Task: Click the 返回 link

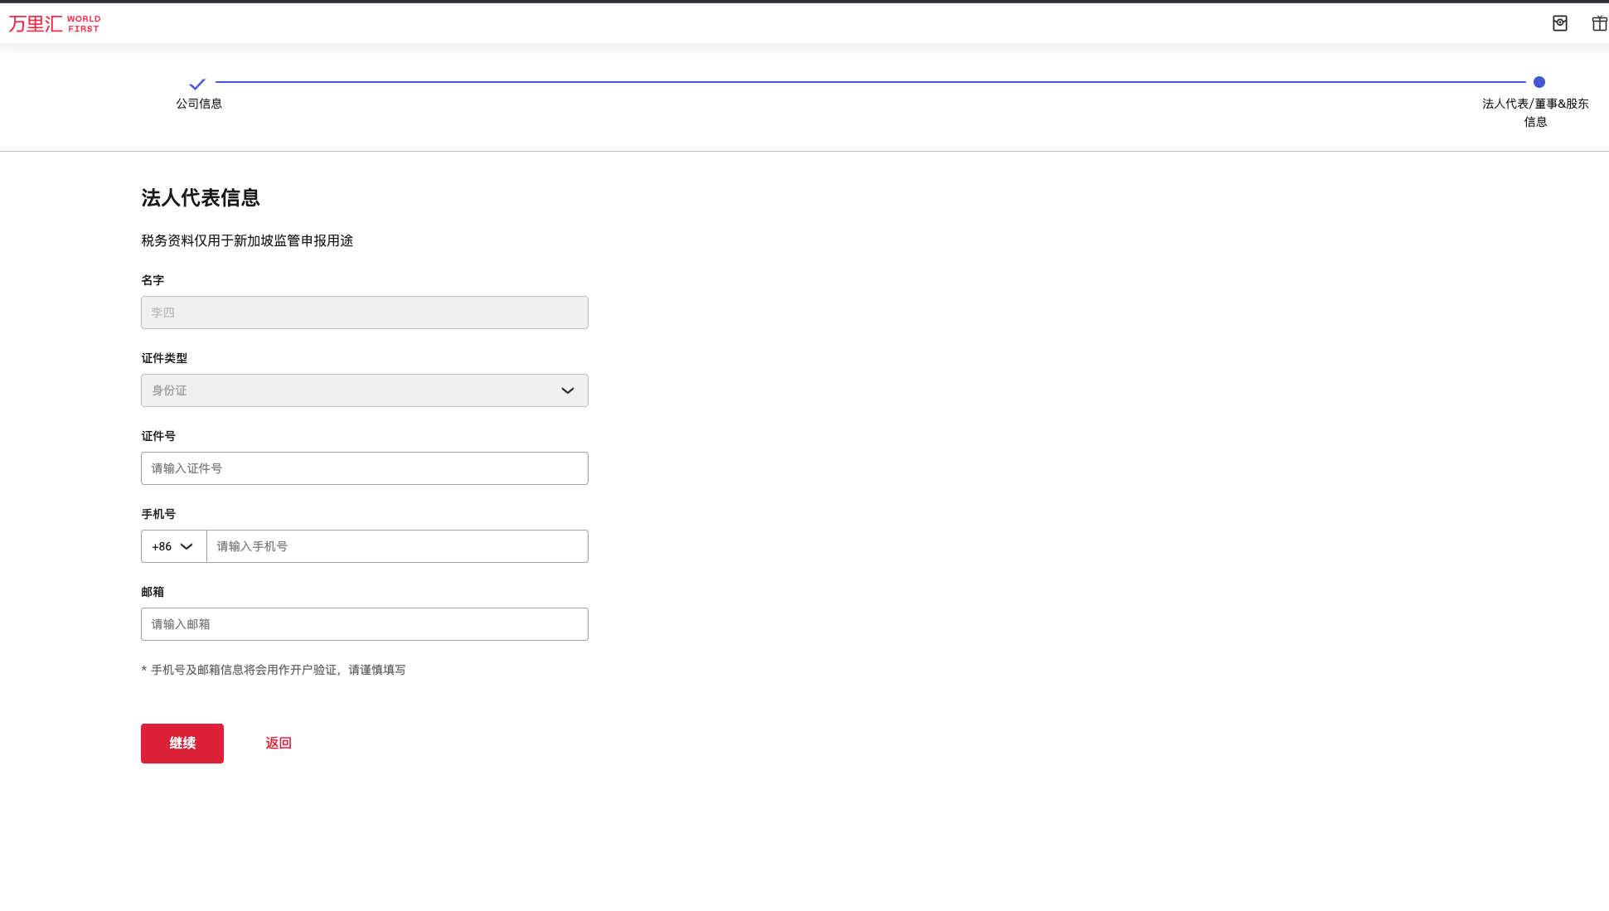Action: [x=279, y=743]
